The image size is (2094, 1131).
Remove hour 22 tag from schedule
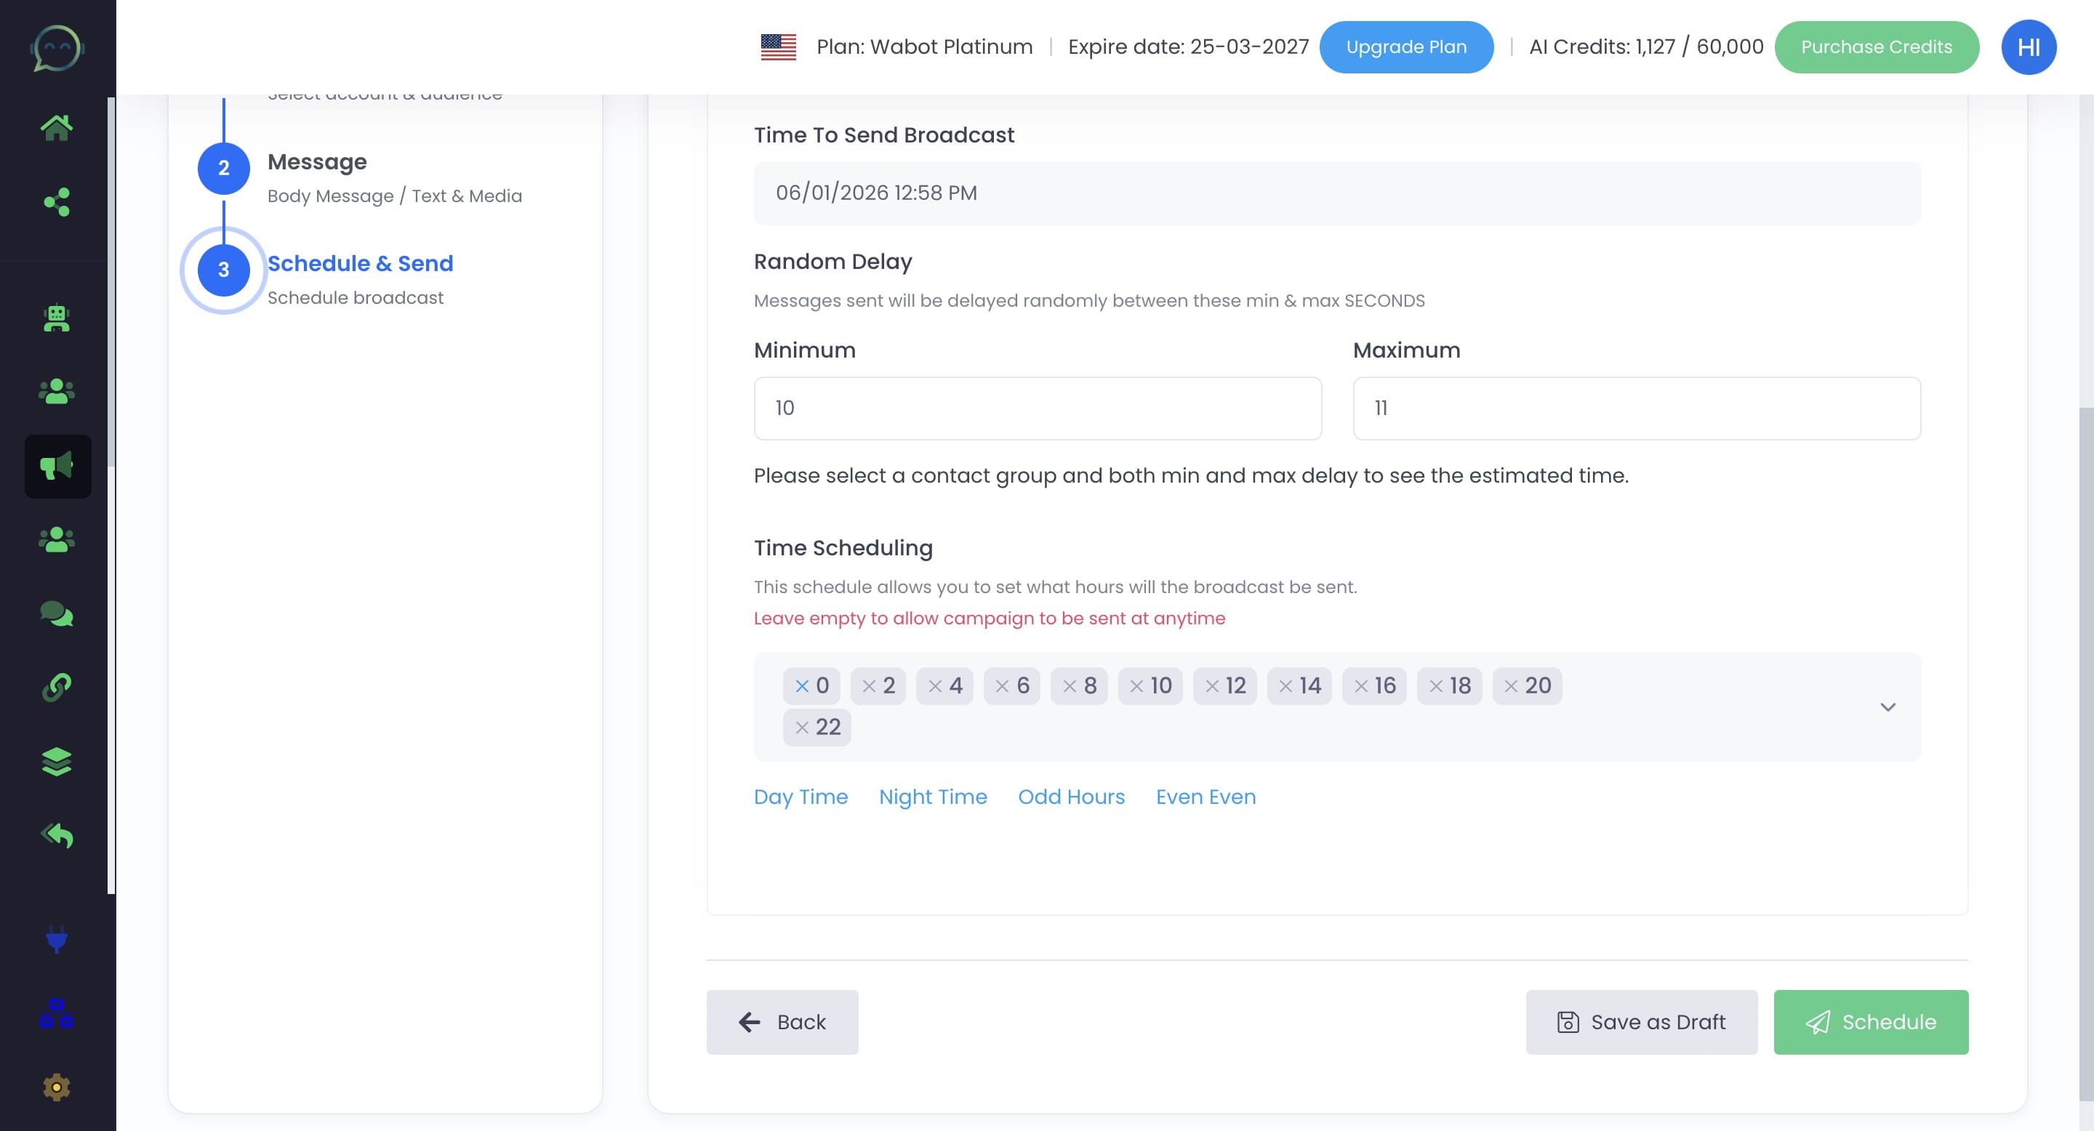(801, 727)
